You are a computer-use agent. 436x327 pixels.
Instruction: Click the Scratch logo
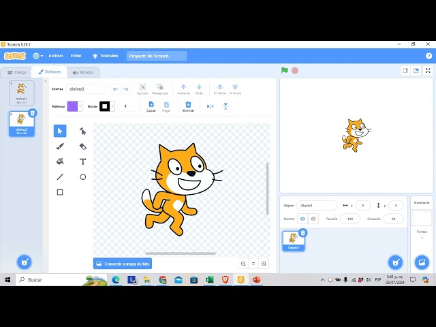pyautogui.click(x=15, y=56)
